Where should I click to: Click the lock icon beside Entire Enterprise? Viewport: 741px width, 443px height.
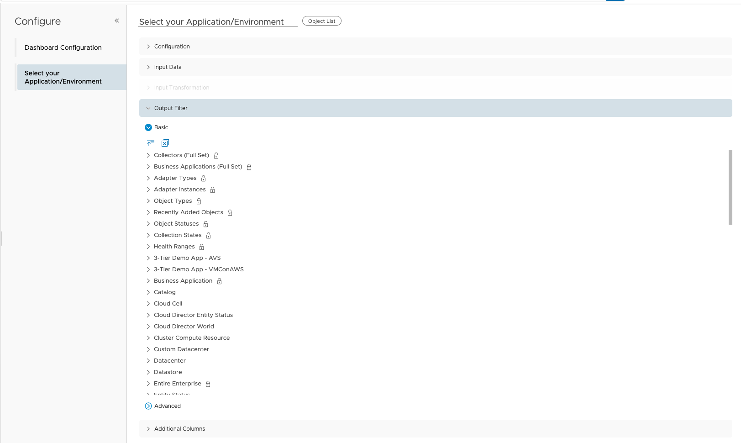[208, 384]
